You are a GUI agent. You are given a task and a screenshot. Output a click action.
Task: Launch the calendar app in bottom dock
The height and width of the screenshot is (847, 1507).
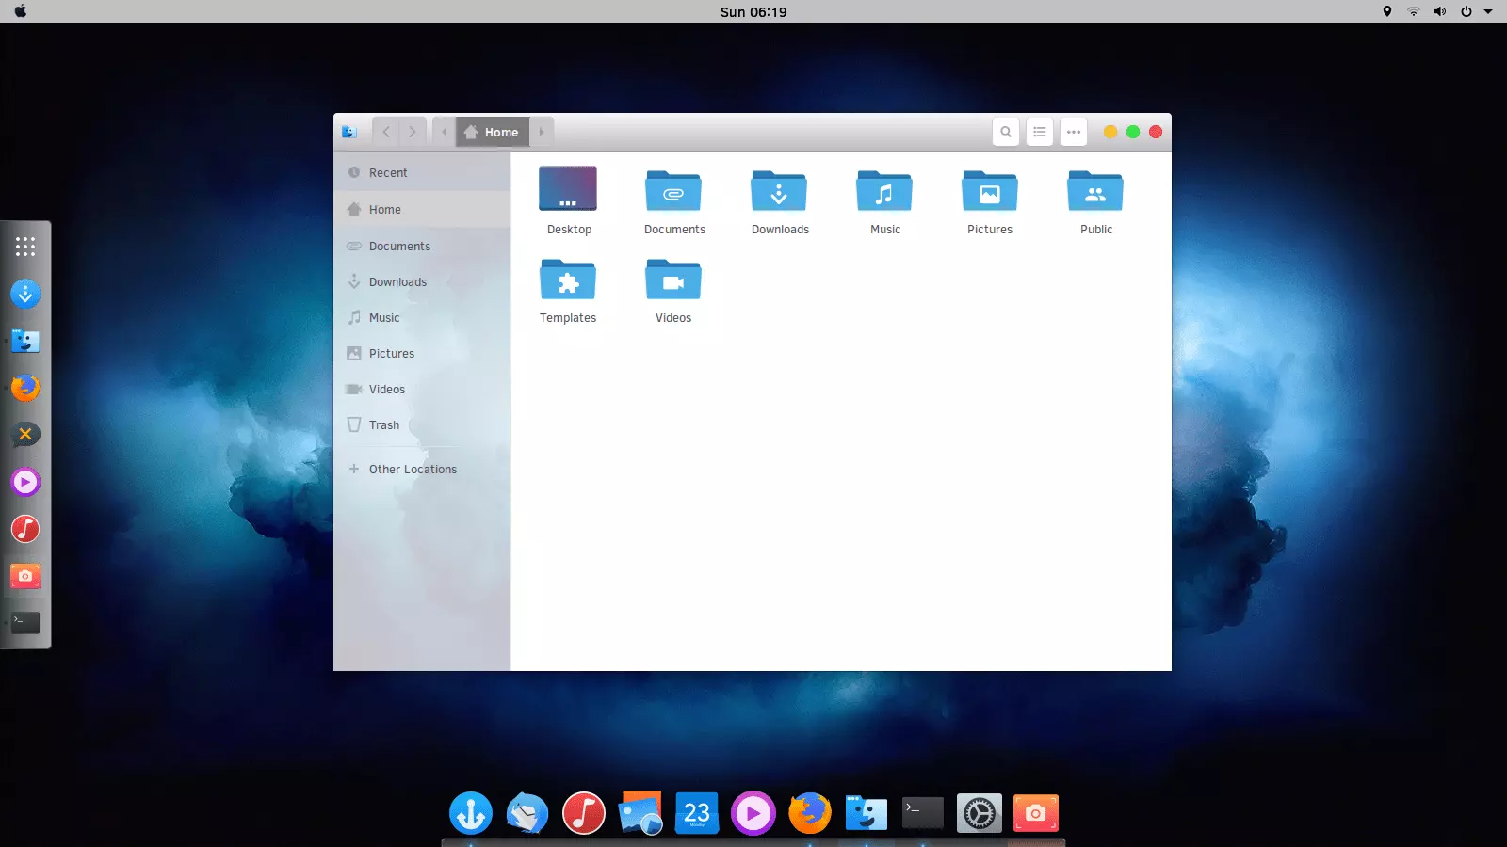697,813
